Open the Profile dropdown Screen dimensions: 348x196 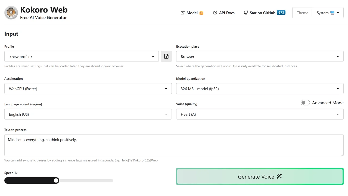(82, 56)
